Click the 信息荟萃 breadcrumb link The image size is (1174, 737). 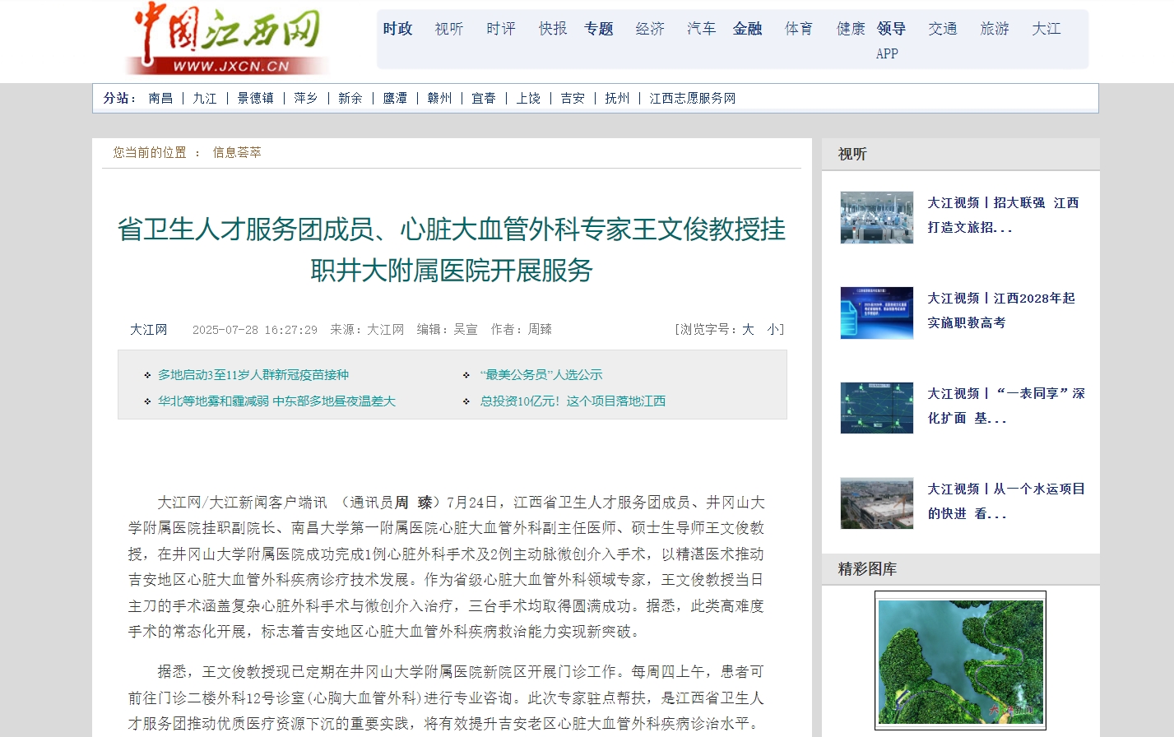point(237,152)
